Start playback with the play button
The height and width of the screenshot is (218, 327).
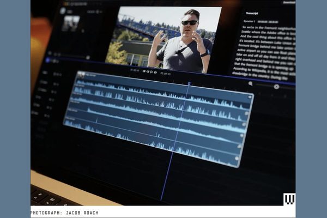click(152, 72)
